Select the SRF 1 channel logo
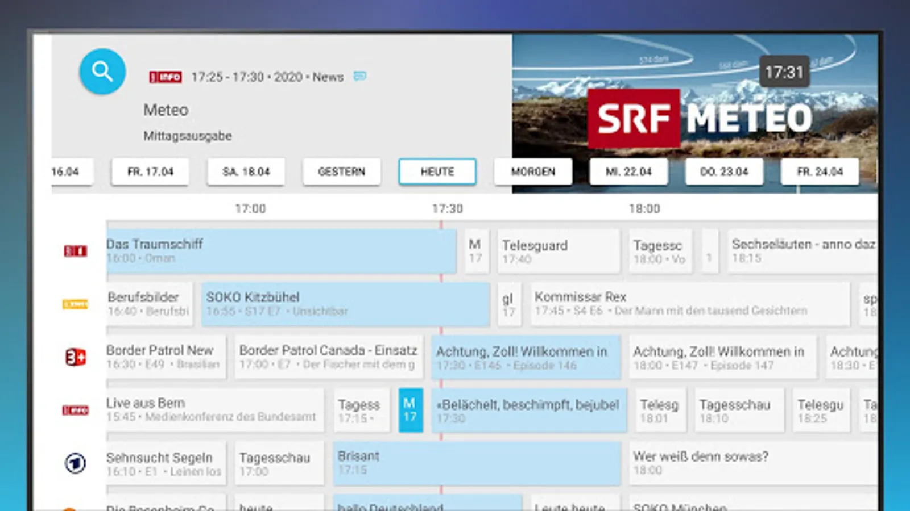 click(75, 251)
